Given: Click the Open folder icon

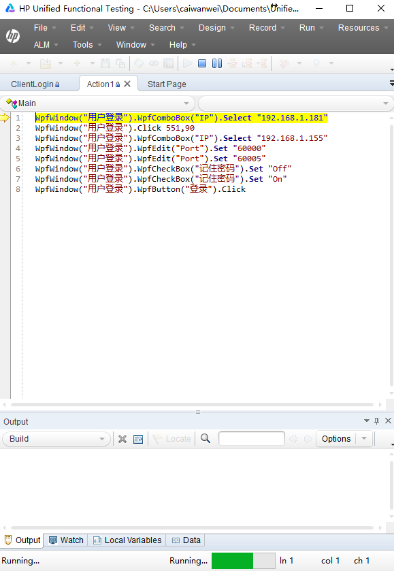Looking at the screenshot, I should (46, 63).
